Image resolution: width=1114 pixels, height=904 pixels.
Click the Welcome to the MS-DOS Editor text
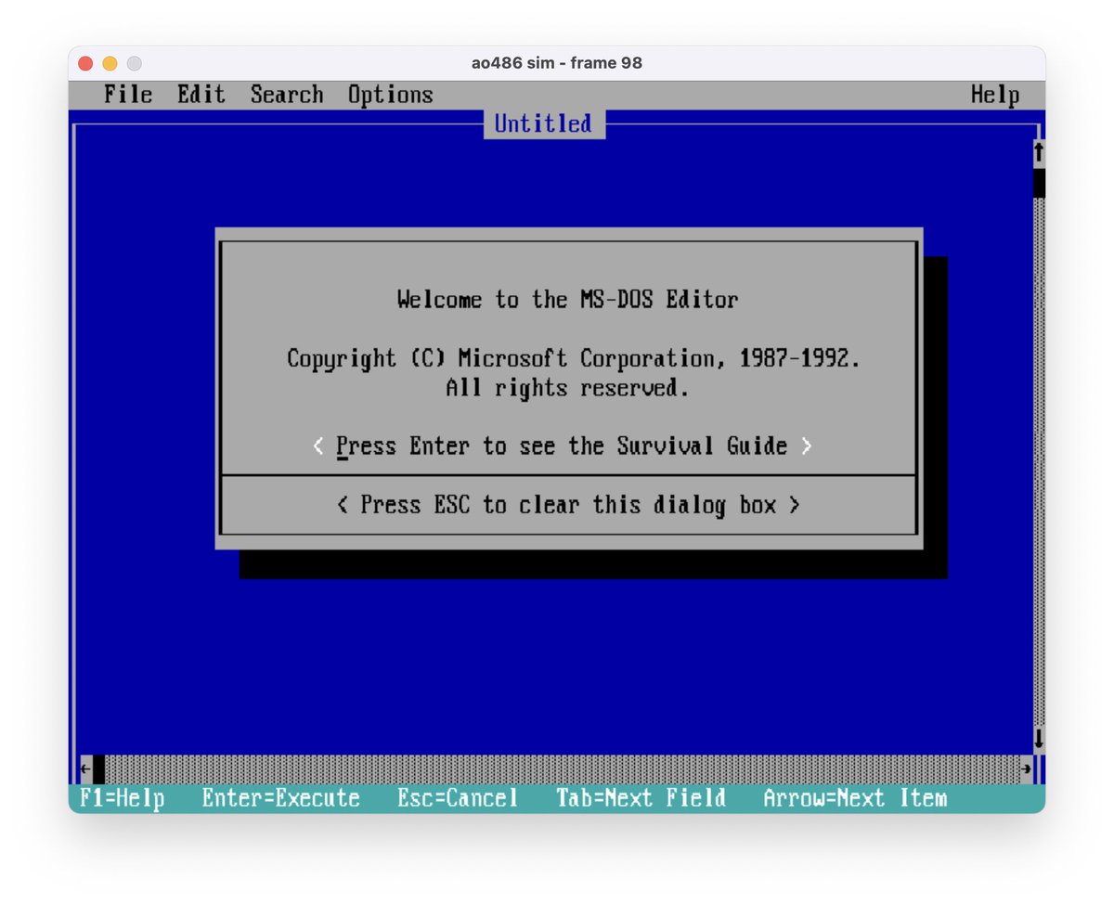click(568, 300)
